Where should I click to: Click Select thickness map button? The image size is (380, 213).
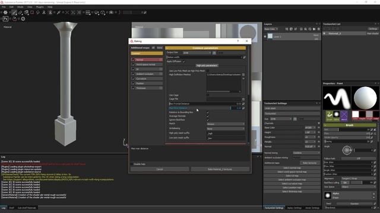pyautogui.click(x=292, y=192)
